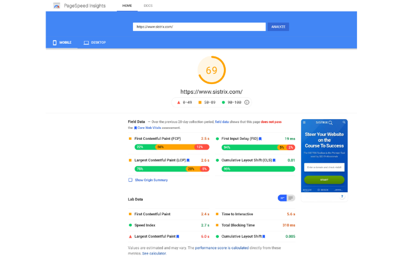
Task: Click domain input field in Sistrix preview
Action: 324,167
